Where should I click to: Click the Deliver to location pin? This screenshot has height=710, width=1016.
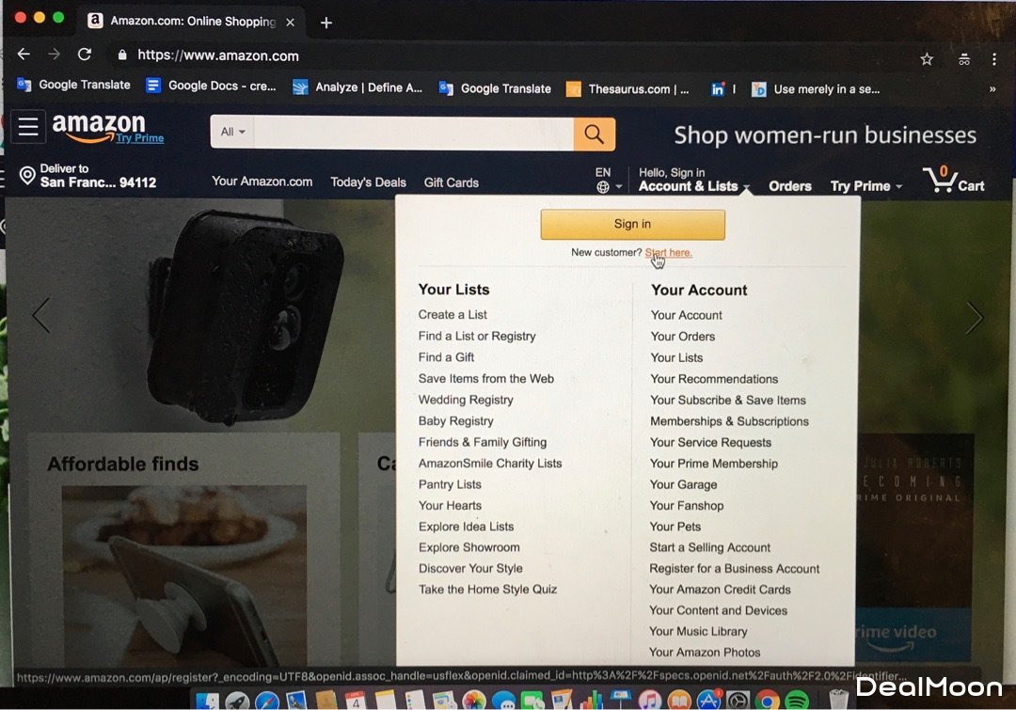[27, 176]
